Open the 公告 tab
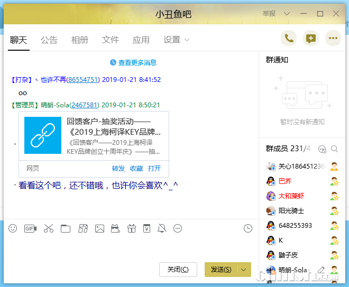Image resolution: width=349 pixels, height=287 pixels. coord(49,40)
